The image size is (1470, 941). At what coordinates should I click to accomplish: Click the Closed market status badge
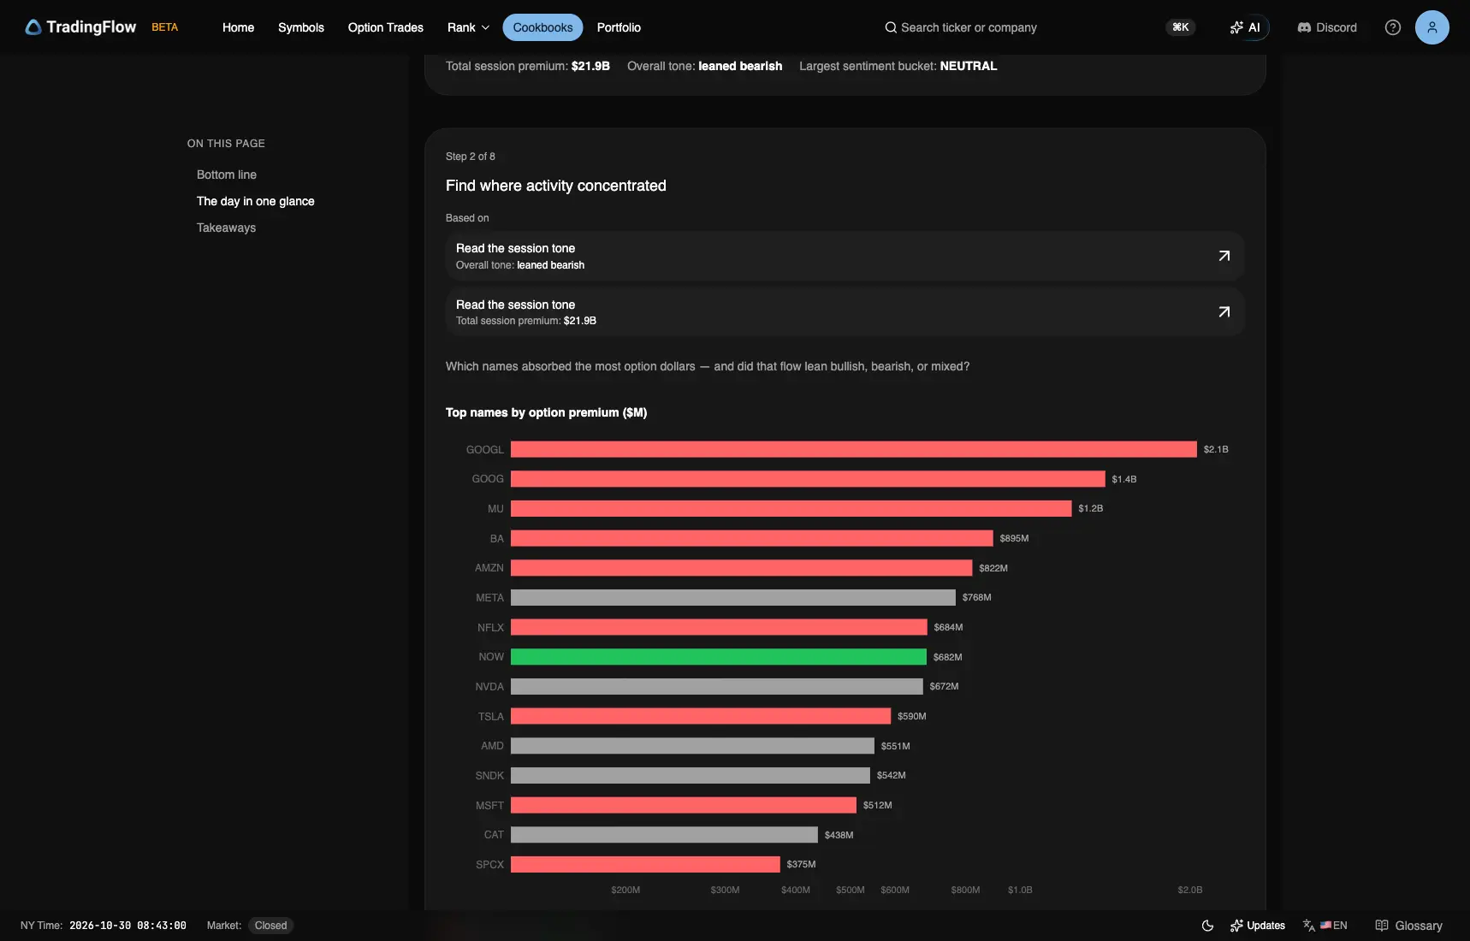(270, 926)
